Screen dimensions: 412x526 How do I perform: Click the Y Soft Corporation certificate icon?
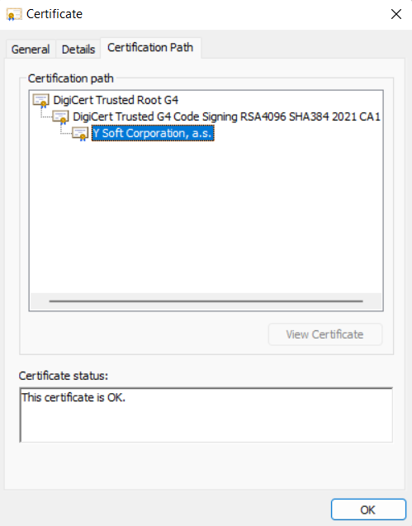pos(81,134)
